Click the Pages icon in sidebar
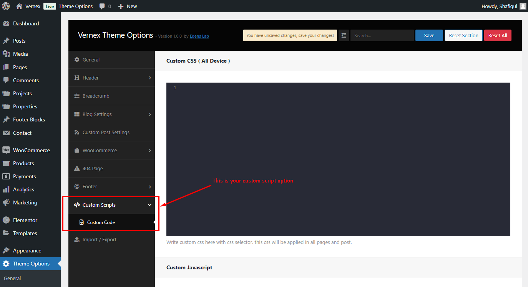The height and width of the screenshot is (287, 528). (x=6, y=67)
